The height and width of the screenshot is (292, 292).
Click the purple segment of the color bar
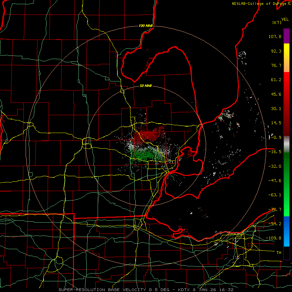tap(286, 36)
